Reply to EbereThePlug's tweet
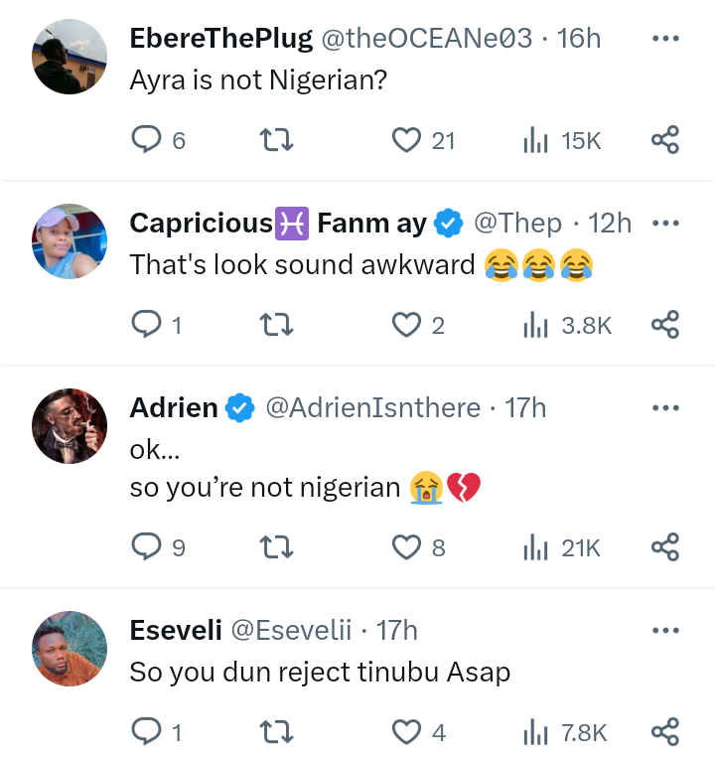Screen dimensions: 715x759 tap(146, 141)
